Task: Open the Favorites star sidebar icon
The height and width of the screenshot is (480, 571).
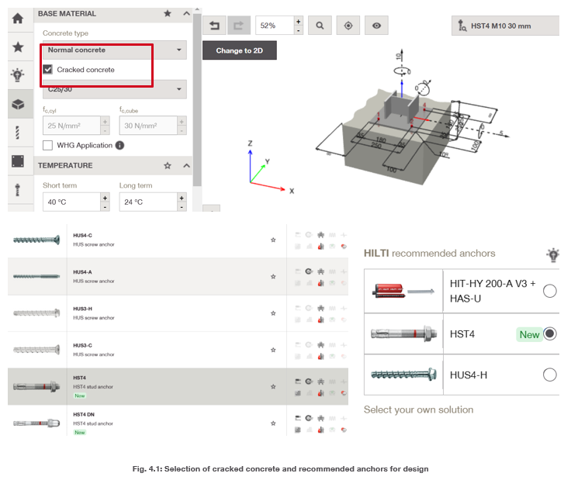Action: 18,47
